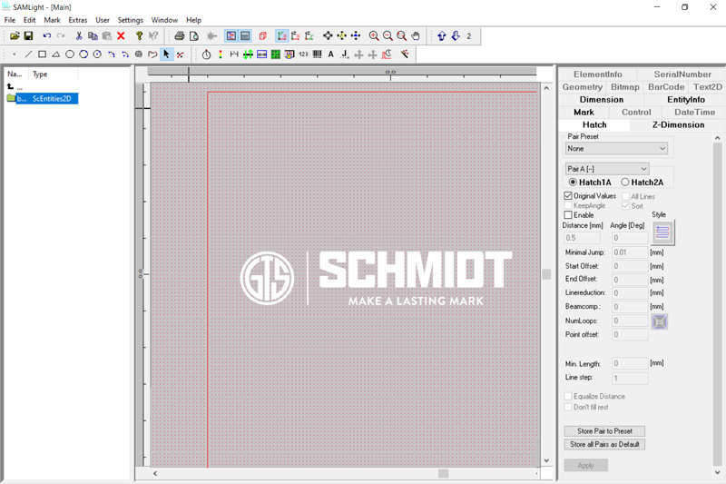
Task: Zoom out with magnifier minus icon
Action: point(388,35)
